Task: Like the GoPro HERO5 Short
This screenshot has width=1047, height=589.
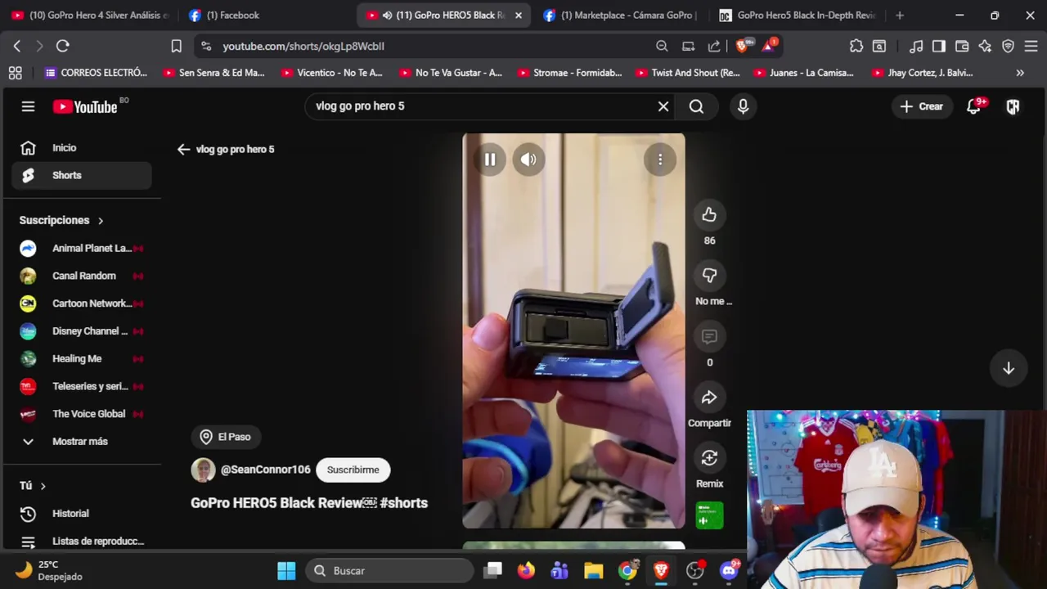Action: point(709,215)
